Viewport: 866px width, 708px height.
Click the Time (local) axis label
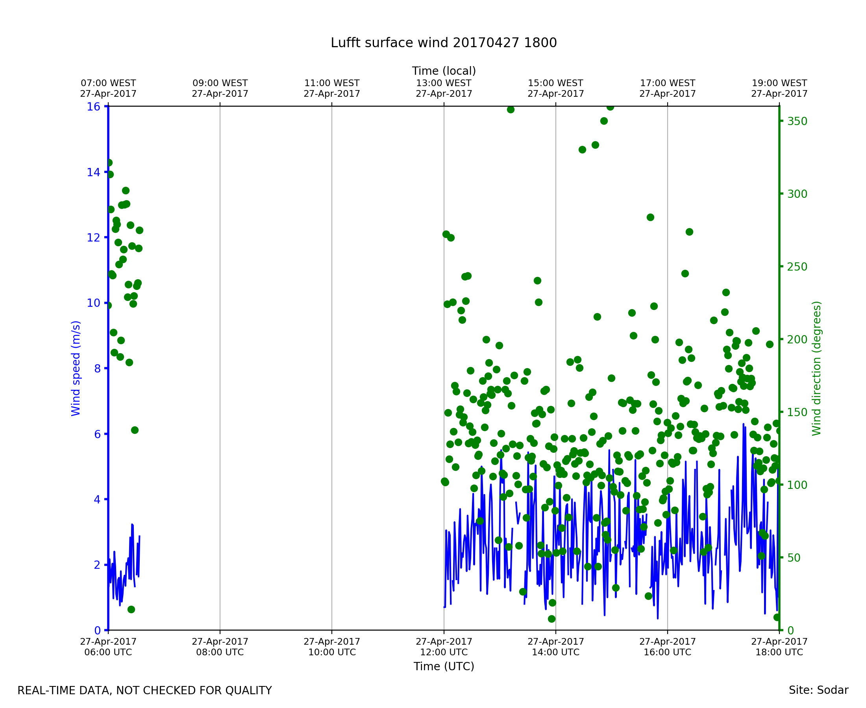point(444,71)
